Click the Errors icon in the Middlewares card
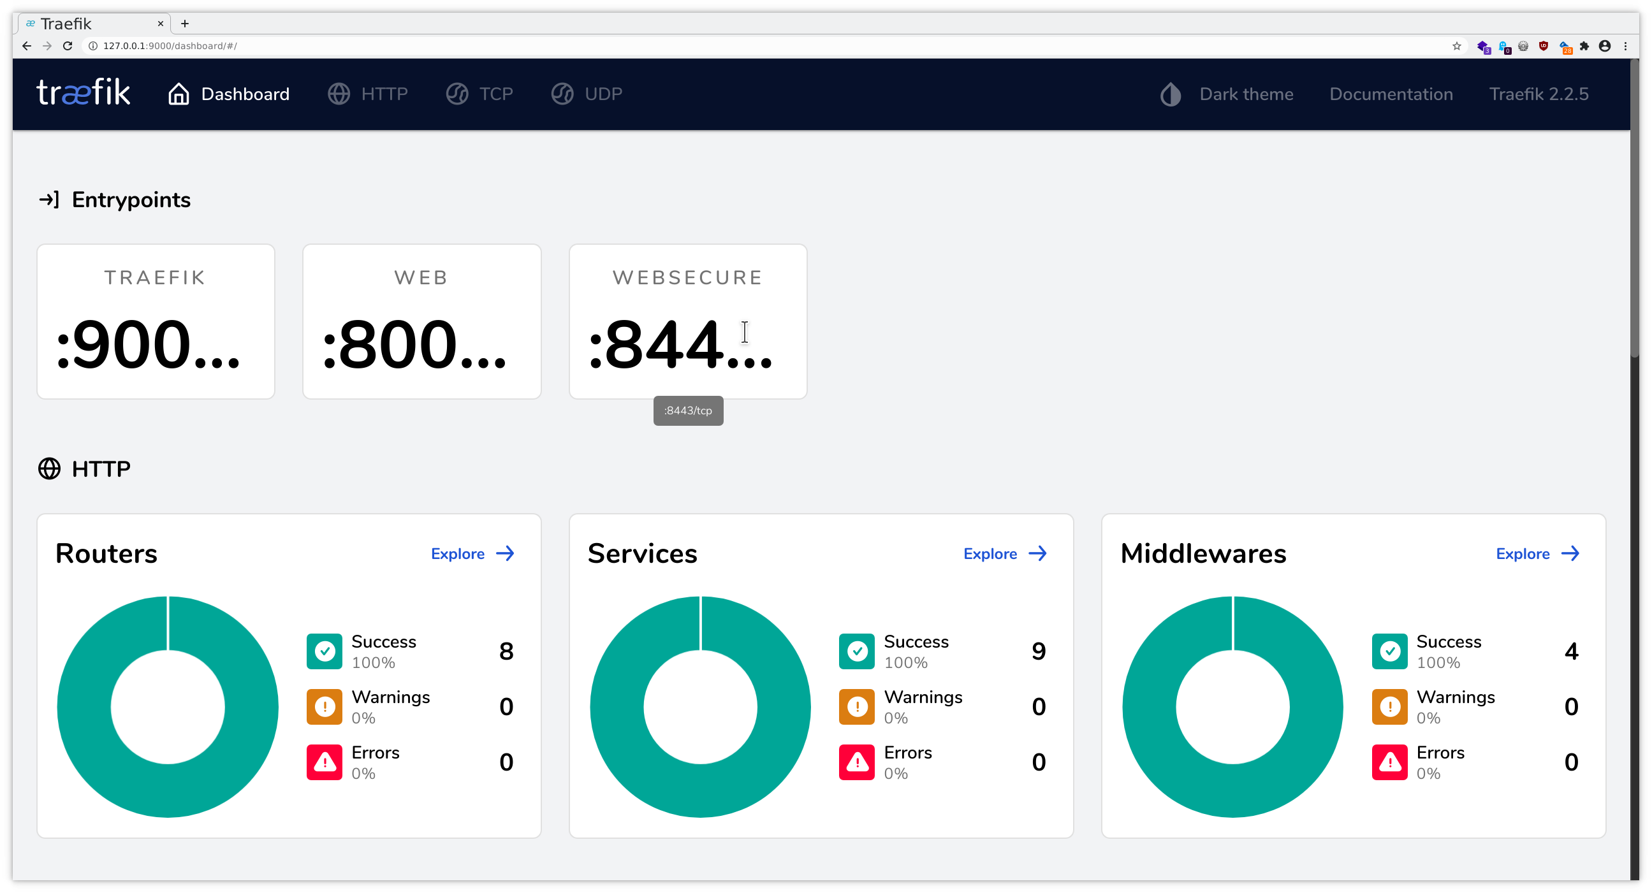This screenshot has height=893, width=1652. pyautogui.click(x=1391, y=762)
